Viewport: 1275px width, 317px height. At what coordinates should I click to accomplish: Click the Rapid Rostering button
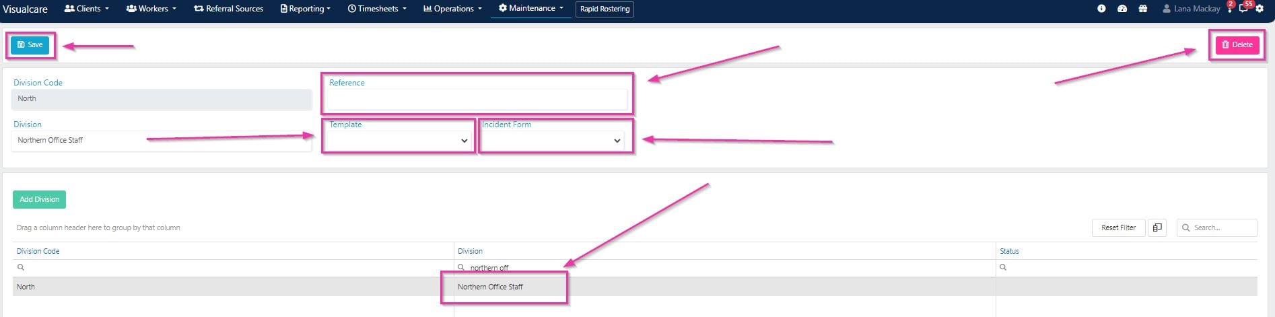coord(605,9)
